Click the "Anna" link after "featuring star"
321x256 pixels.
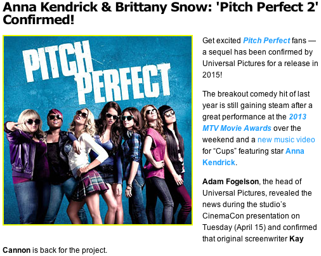(x=295, y=151)
